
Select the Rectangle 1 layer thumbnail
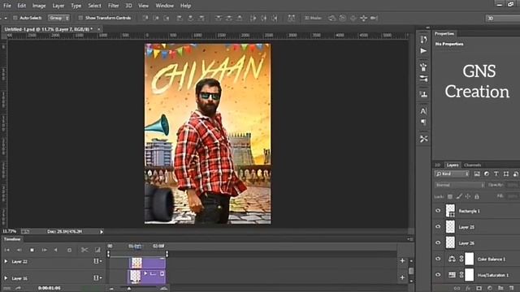[450, 211]
